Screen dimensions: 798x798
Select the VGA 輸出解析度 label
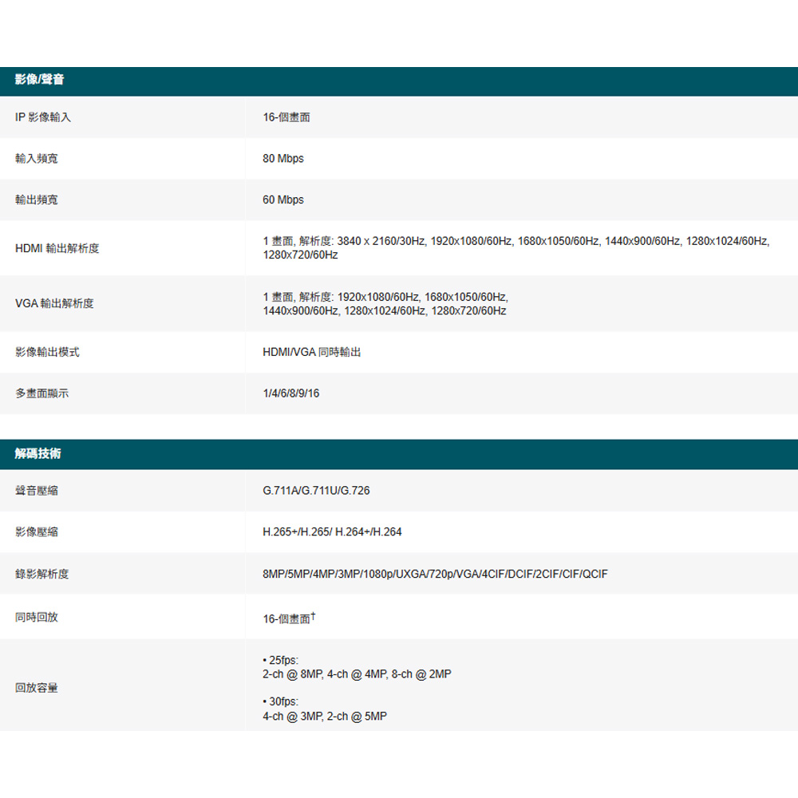pyautogui.click(x=54, y=303)
